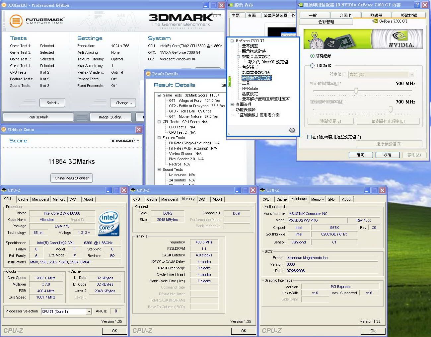The image size is (431, 337).
Task: Open SPD tab in the CPU-Z Memory window
Action: click(202, 199)
